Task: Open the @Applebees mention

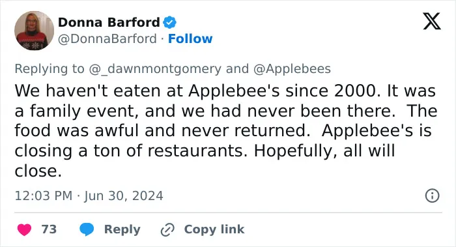Action: (x=292, y=69)
